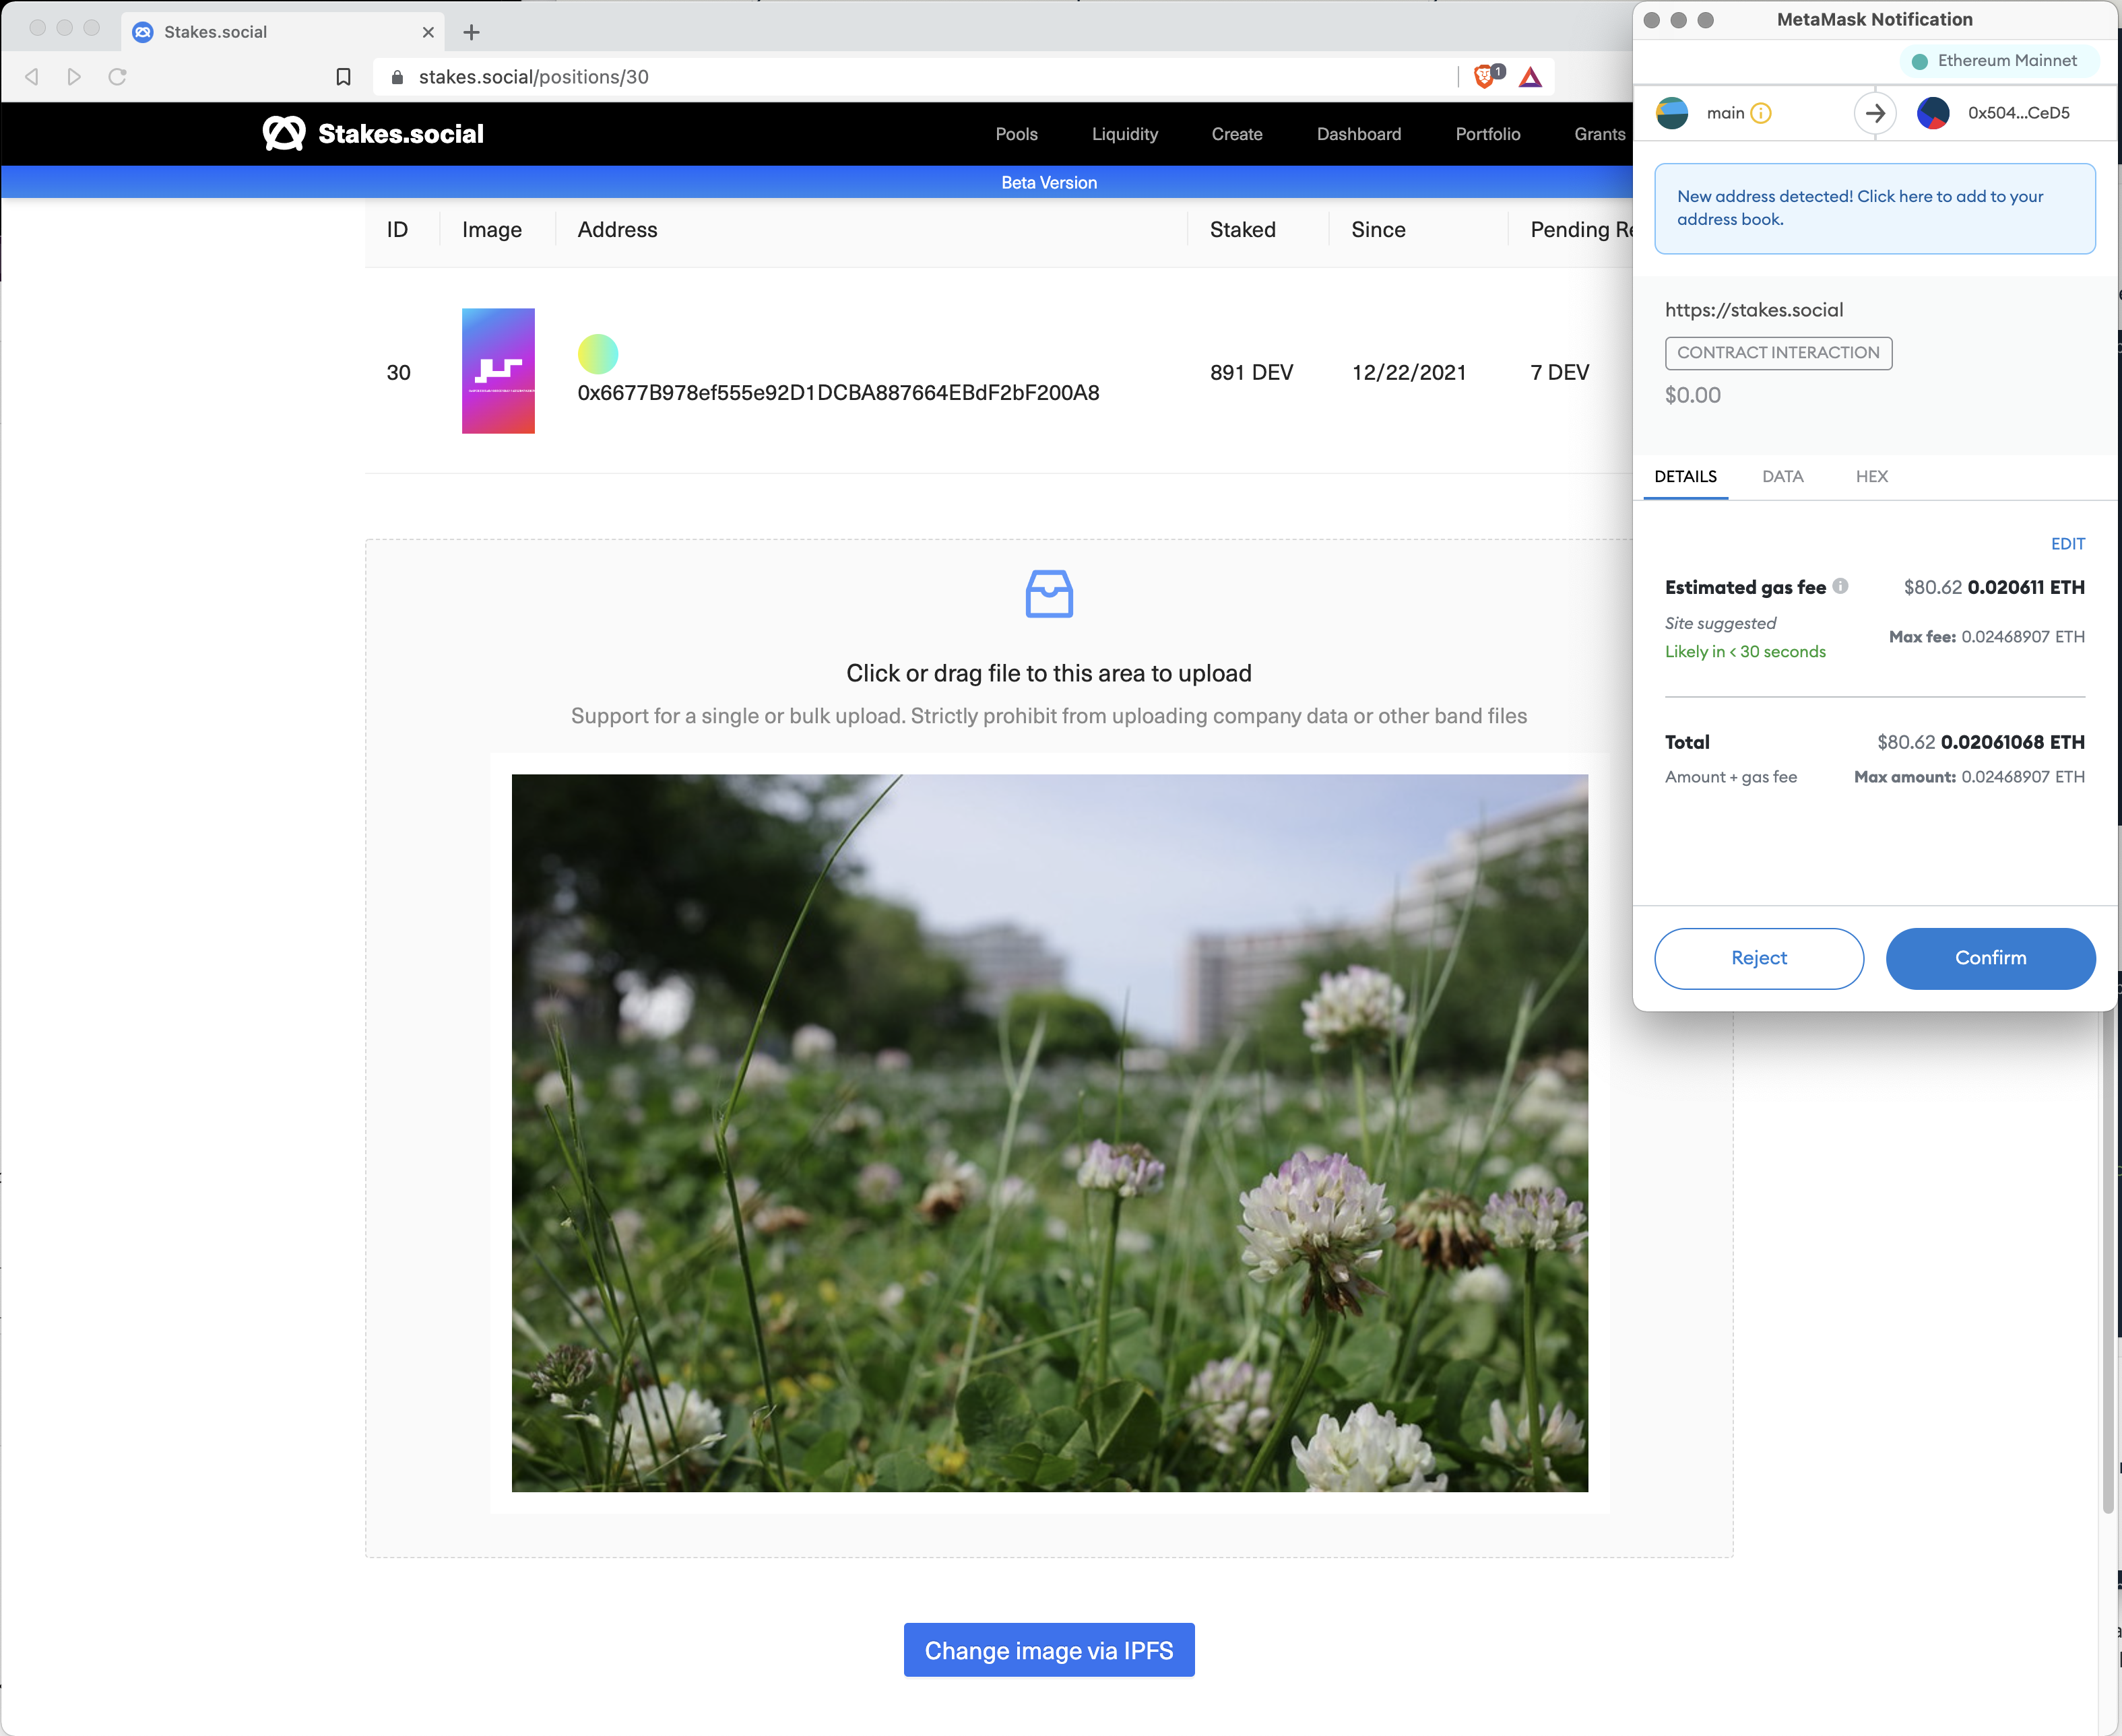This screenshot has height=1736, width=2122.
Task: Open the Create menu item
Action: [1237, 134]
